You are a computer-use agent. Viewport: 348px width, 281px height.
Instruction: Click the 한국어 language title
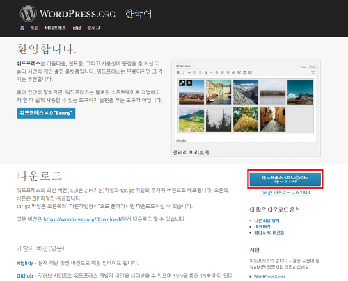(x=139, y=14)
